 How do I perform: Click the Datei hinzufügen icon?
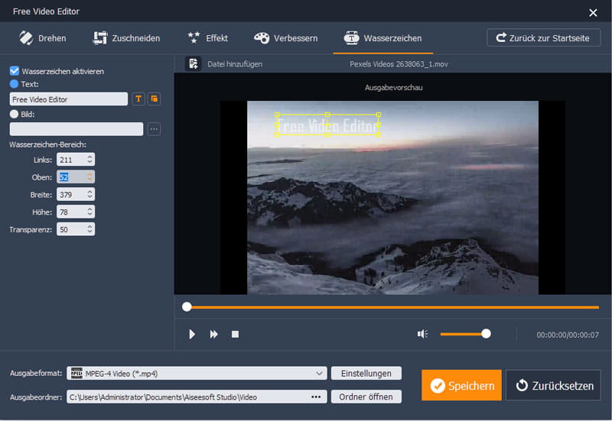[194, 63]
